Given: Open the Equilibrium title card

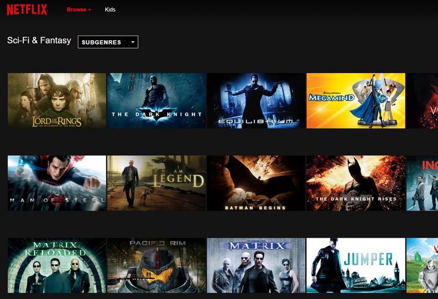Looking at the screenshot, I should [256, 101].
